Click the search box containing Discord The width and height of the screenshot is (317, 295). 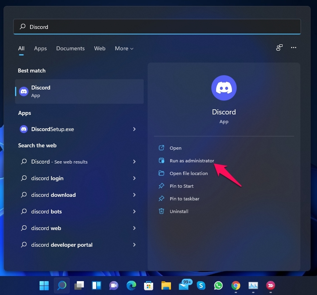pyautogui.click(x=157, y=27)
